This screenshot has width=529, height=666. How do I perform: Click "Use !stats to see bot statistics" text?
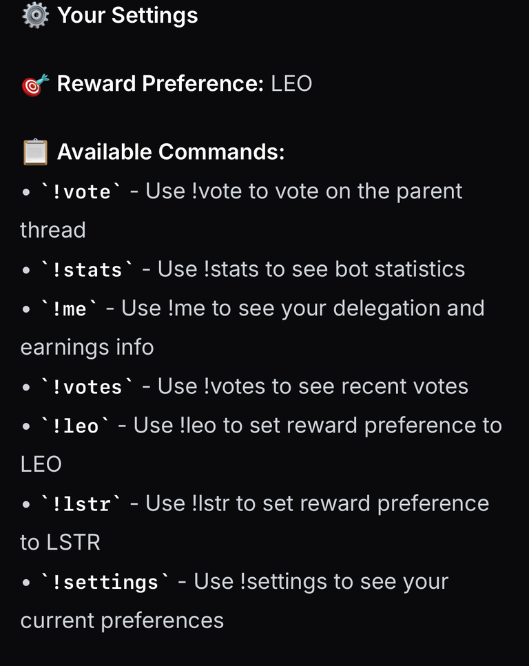click(x=311, y=269)
